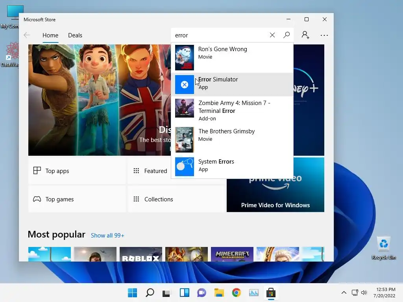Open File Explorer from taskbar
This screenshot has height=302, width=403.
(x=219, y=293)
